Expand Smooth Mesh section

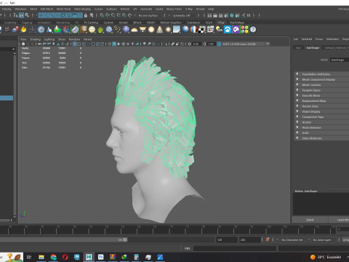[x=321, y=95]
